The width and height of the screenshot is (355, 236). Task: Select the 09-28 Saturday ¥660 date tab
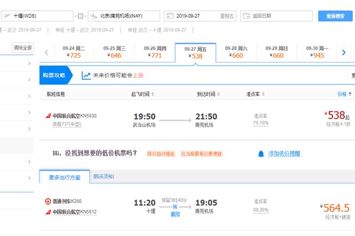236,52
